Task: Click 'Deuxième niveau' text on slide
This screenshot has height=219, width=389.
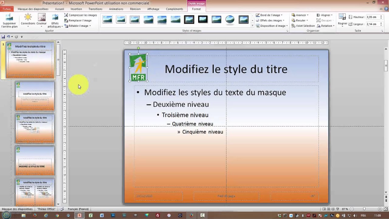Action: click(181, 104)
